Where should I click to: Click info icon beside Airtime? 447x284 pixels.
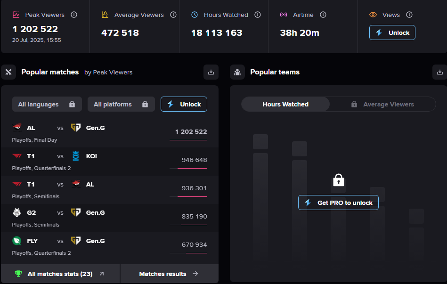point(323,15)
